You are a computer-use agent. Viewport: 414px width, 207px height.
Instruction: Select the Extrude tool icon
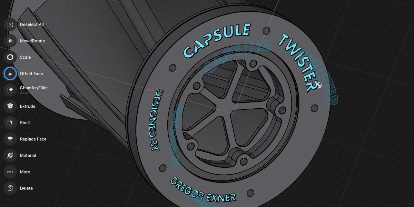(10, 106)
